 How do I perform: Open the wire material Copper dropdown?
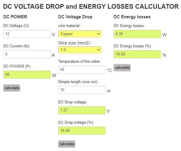[x=80, y=34]
